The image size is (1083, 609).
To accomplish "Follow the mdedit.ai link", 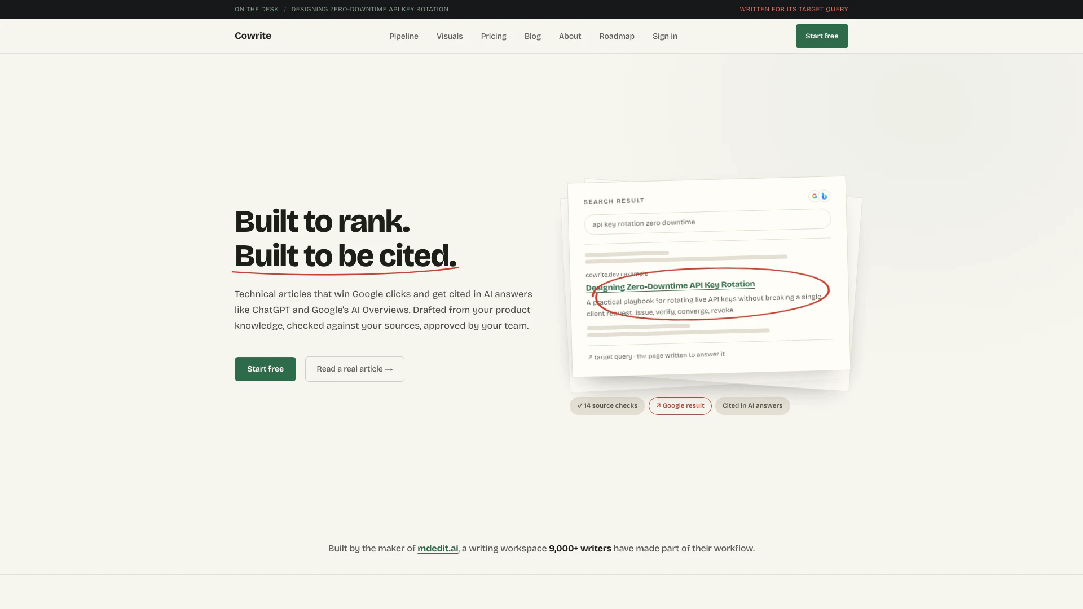I will [438, 548].
